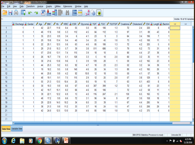
Task: Click the Go to case icon
Action: 43,13
